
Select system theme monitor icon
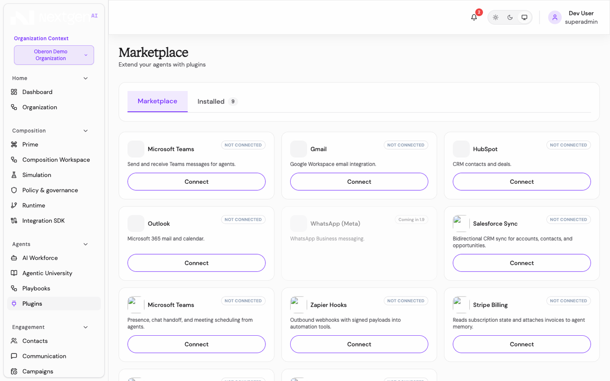click(x=524, y=17)
